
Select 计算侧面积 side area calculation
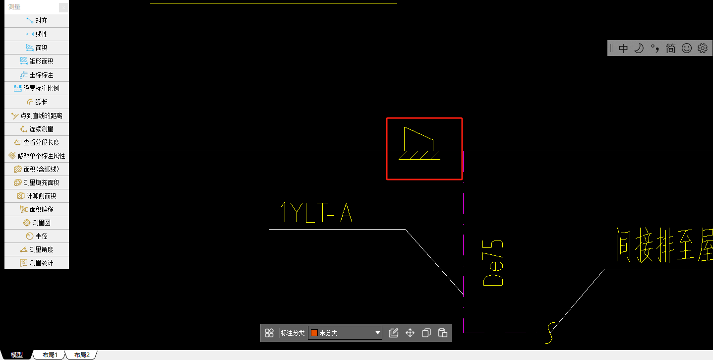pos(37,196)
